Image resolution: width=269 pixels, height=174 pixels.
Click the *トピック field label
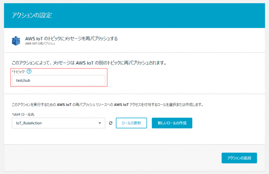(x=18, y=72)
